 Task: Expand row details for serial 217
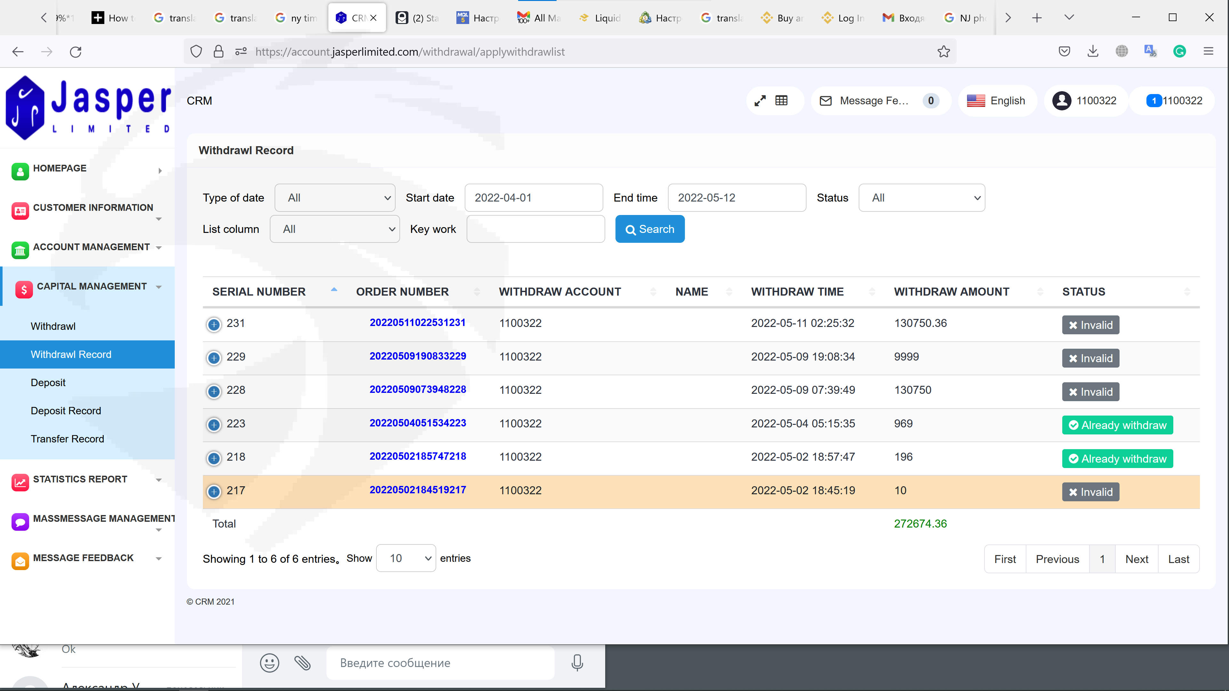214,491
